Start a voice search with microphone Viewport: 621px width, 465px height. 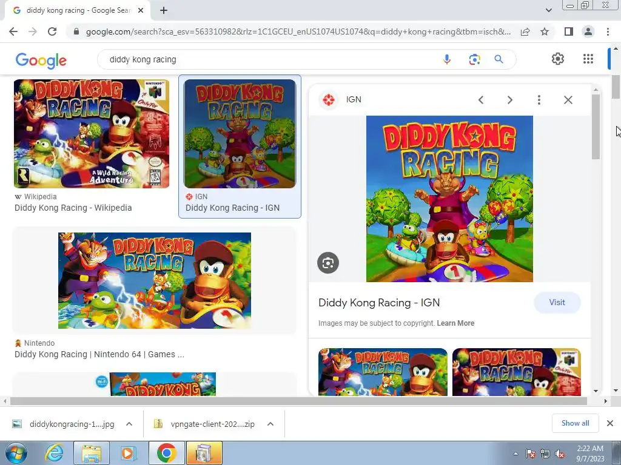(447, 59)
